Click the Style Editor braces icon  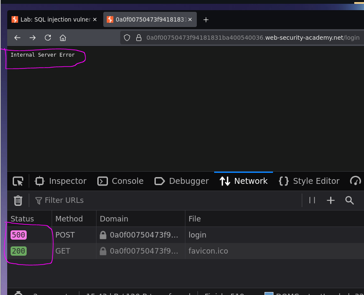(x=284, y=181)
